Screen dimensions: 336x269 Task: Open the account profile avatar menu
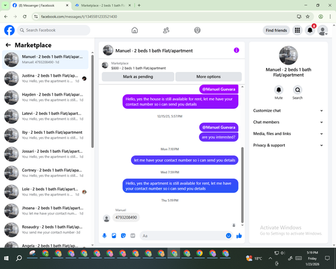[323, 30]
